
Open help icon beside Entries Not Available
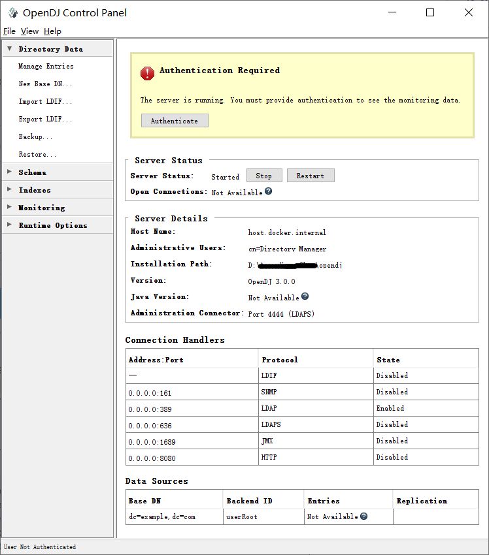point(363,516)
